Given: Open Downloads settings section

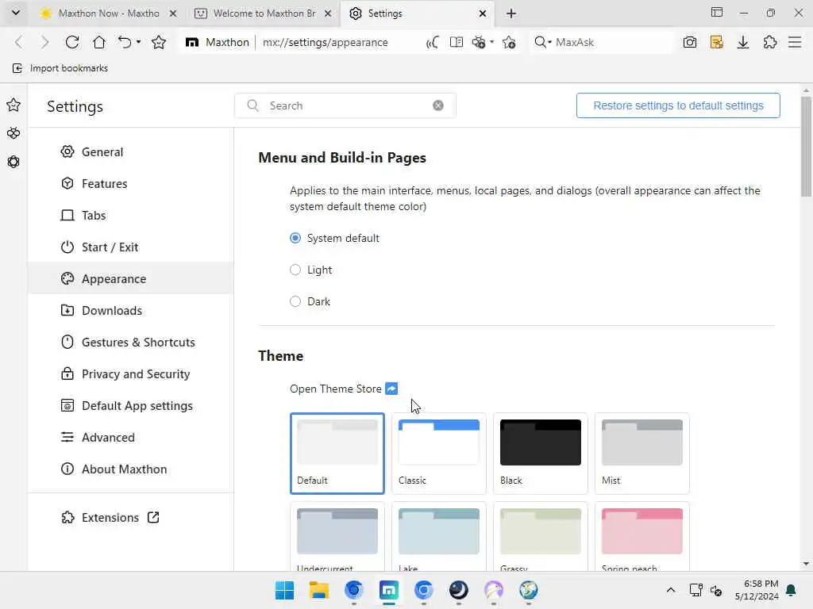Looking at the screenshot, I should pyautogui.click(x=130, y=310).
